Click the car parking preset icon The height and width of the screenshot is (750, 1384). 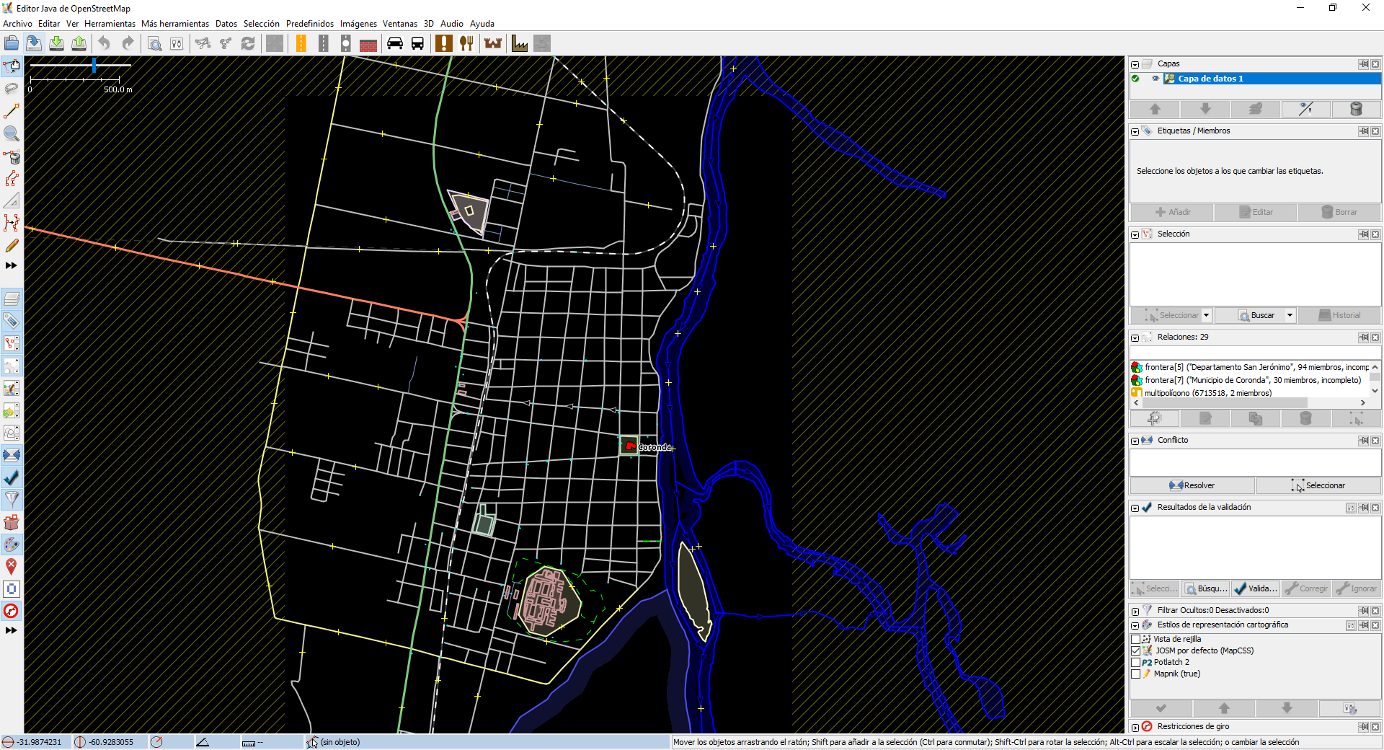(395, 43)
